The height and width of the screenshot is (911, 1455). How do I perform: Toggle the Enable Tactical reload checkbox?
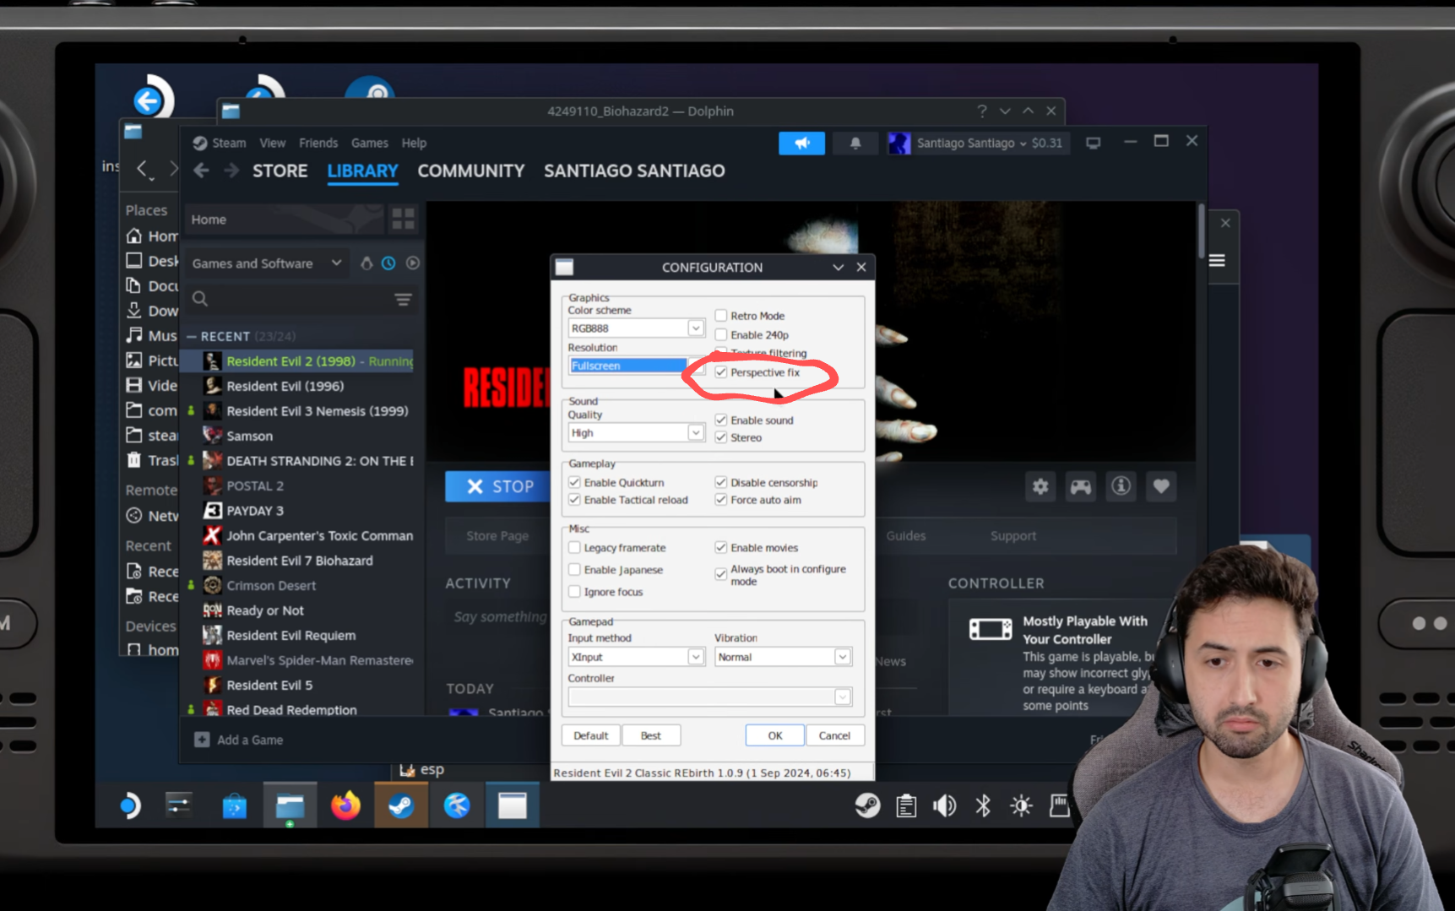(x=574, y=500)
